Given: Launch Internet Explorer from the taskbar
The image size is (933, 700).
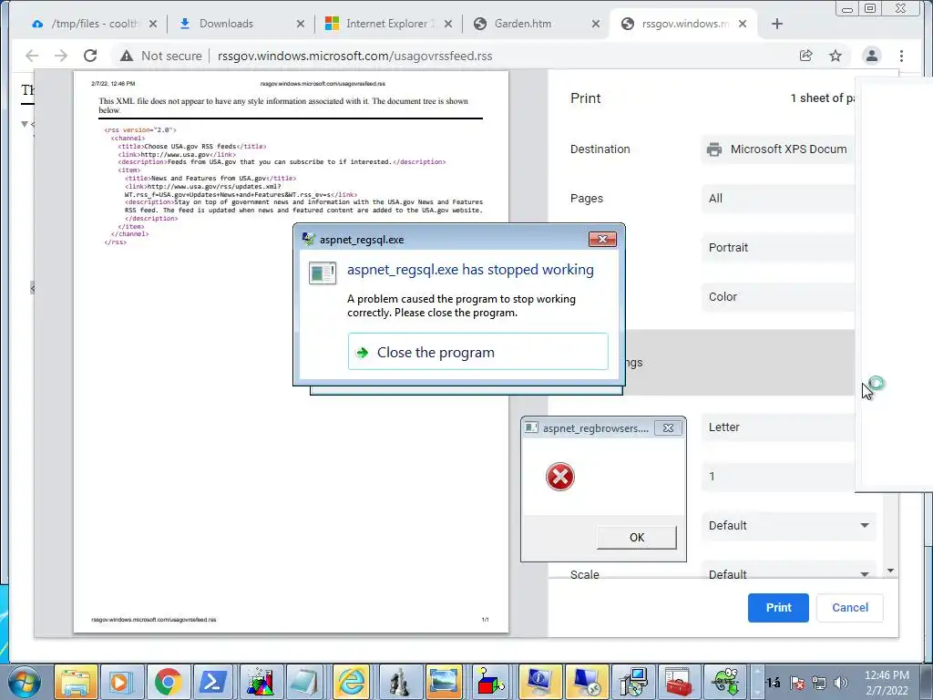Looking at the screenshot, I should [x=353, y=682].
